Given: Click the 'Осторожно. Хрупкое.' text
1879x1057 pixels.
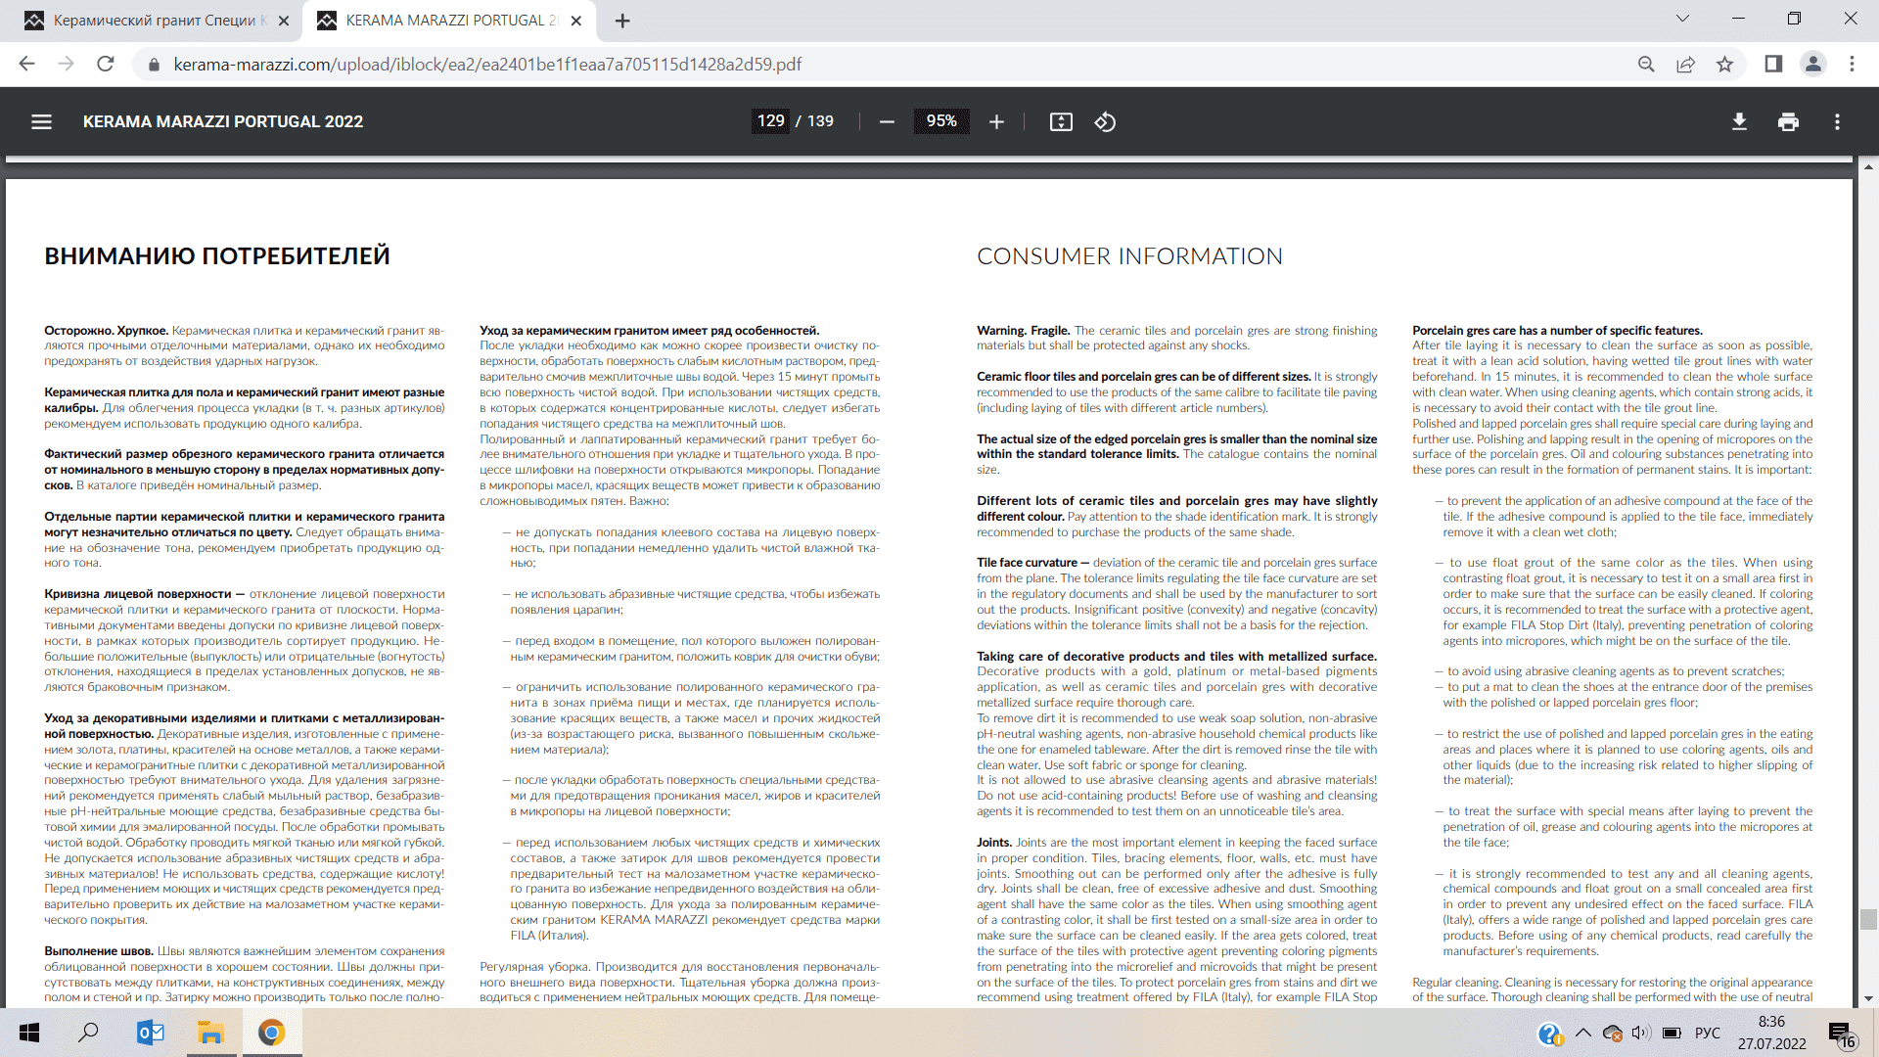Looking at the screenshot, I should tap(107, 331).
